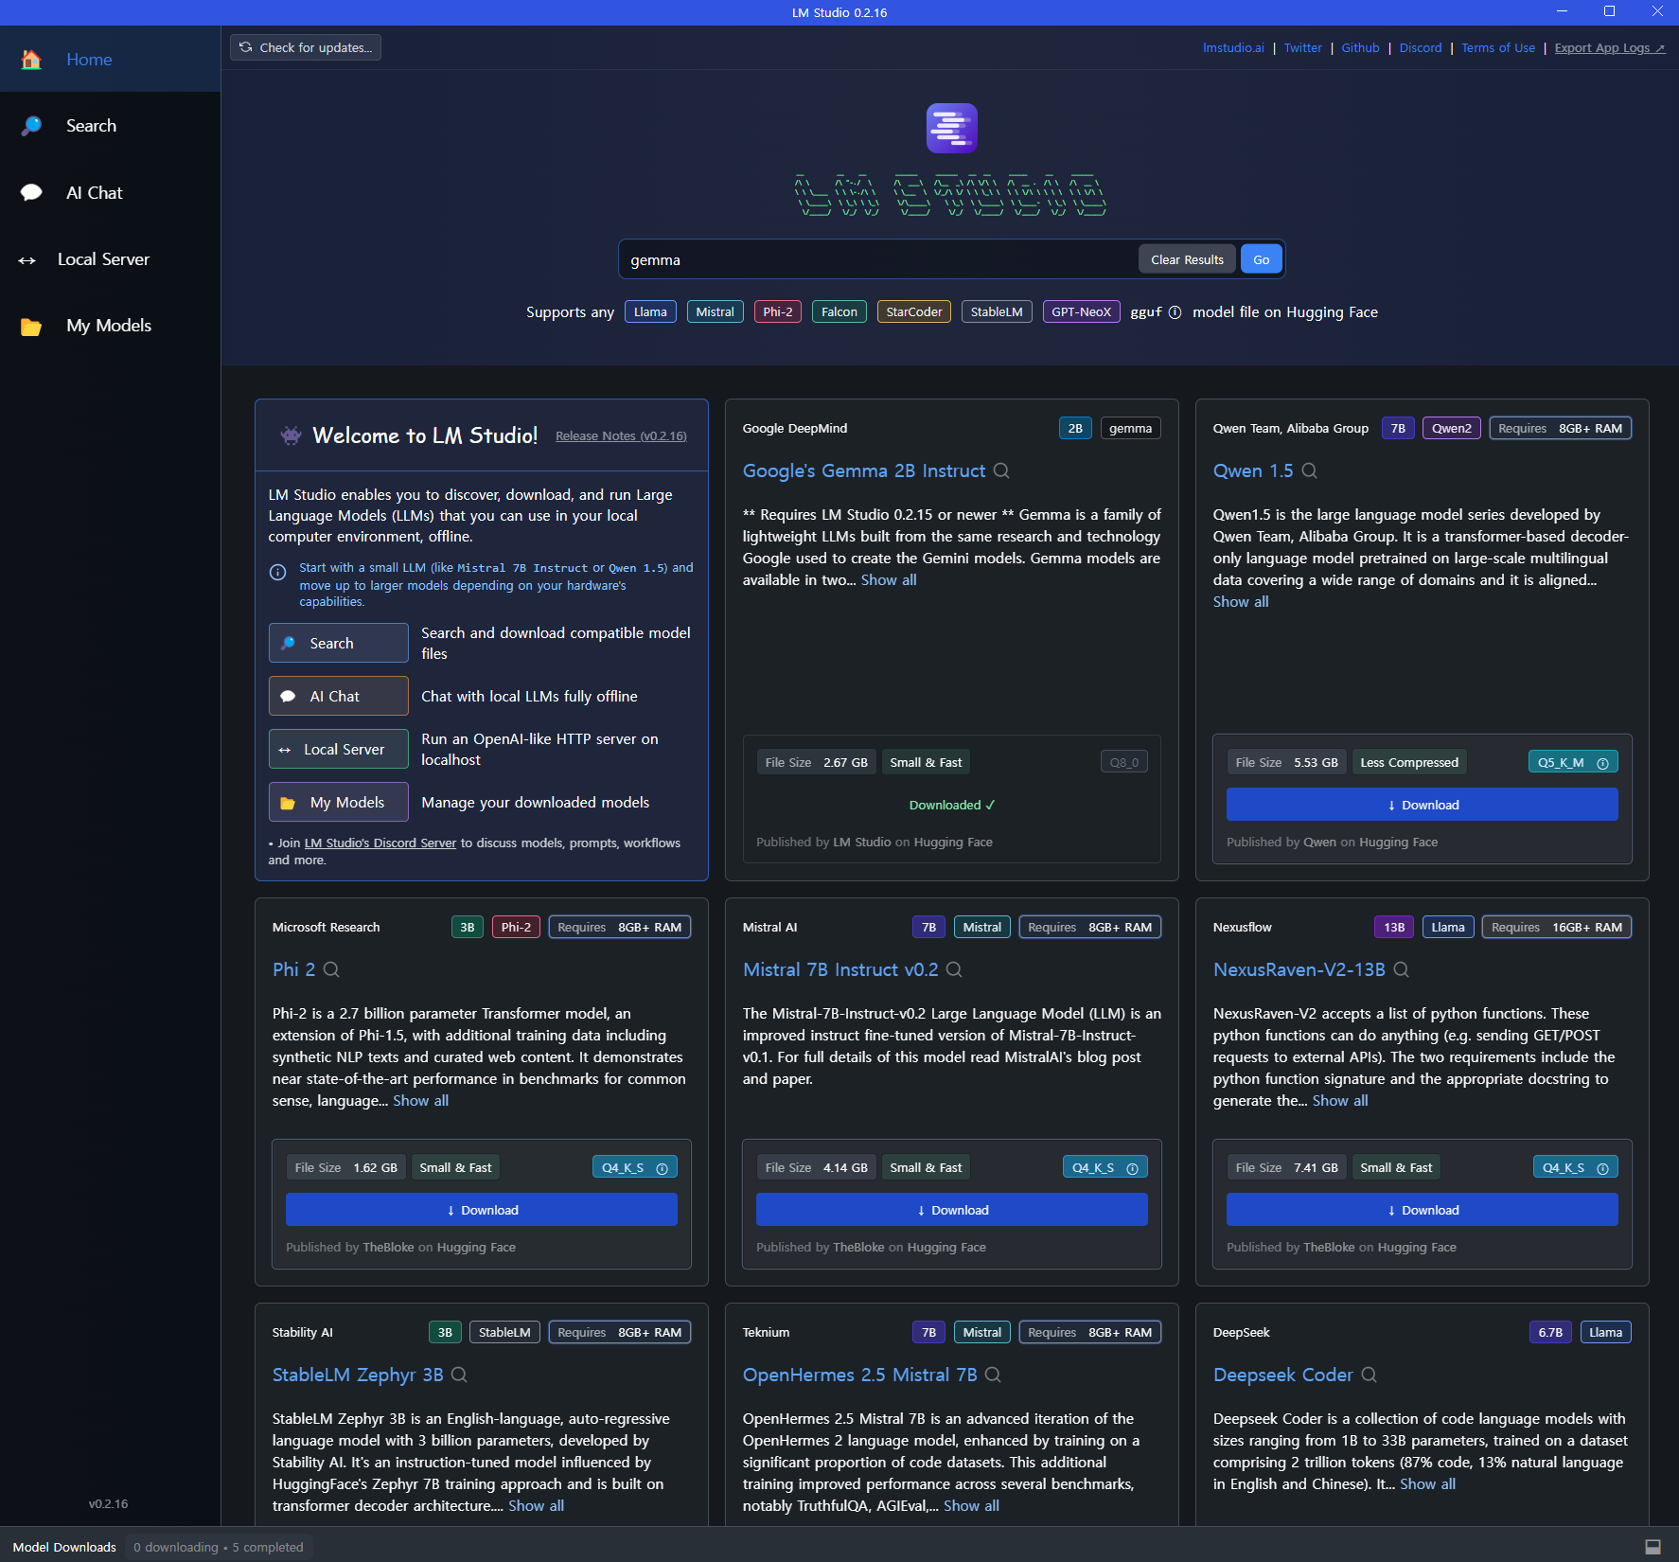Click Export App Logs link
The image size is (1679, 1562).
click(1609, 47)
